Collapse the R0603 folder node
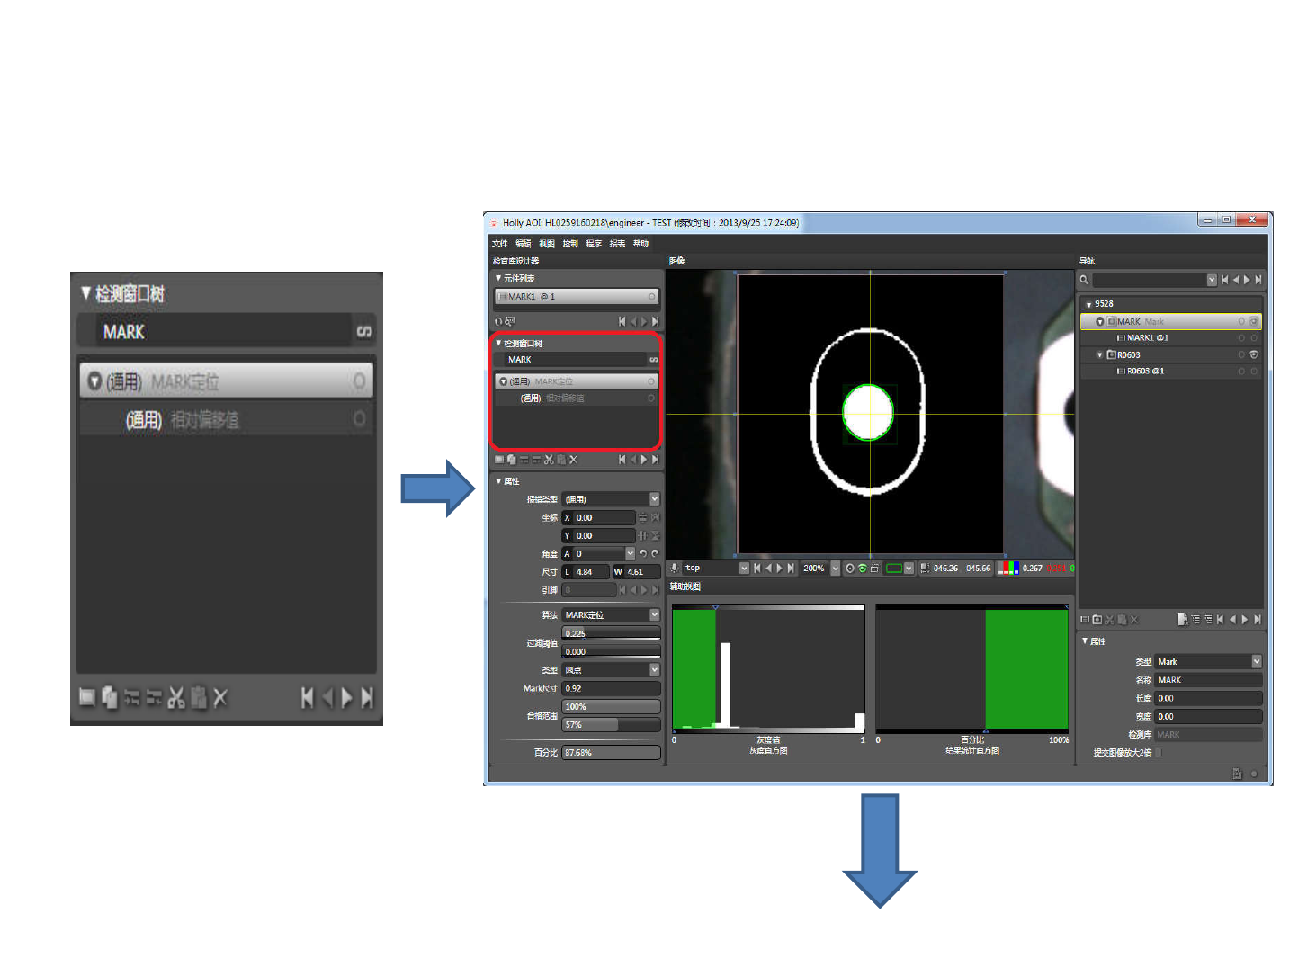1289x967 pixels. point(1099,354)
